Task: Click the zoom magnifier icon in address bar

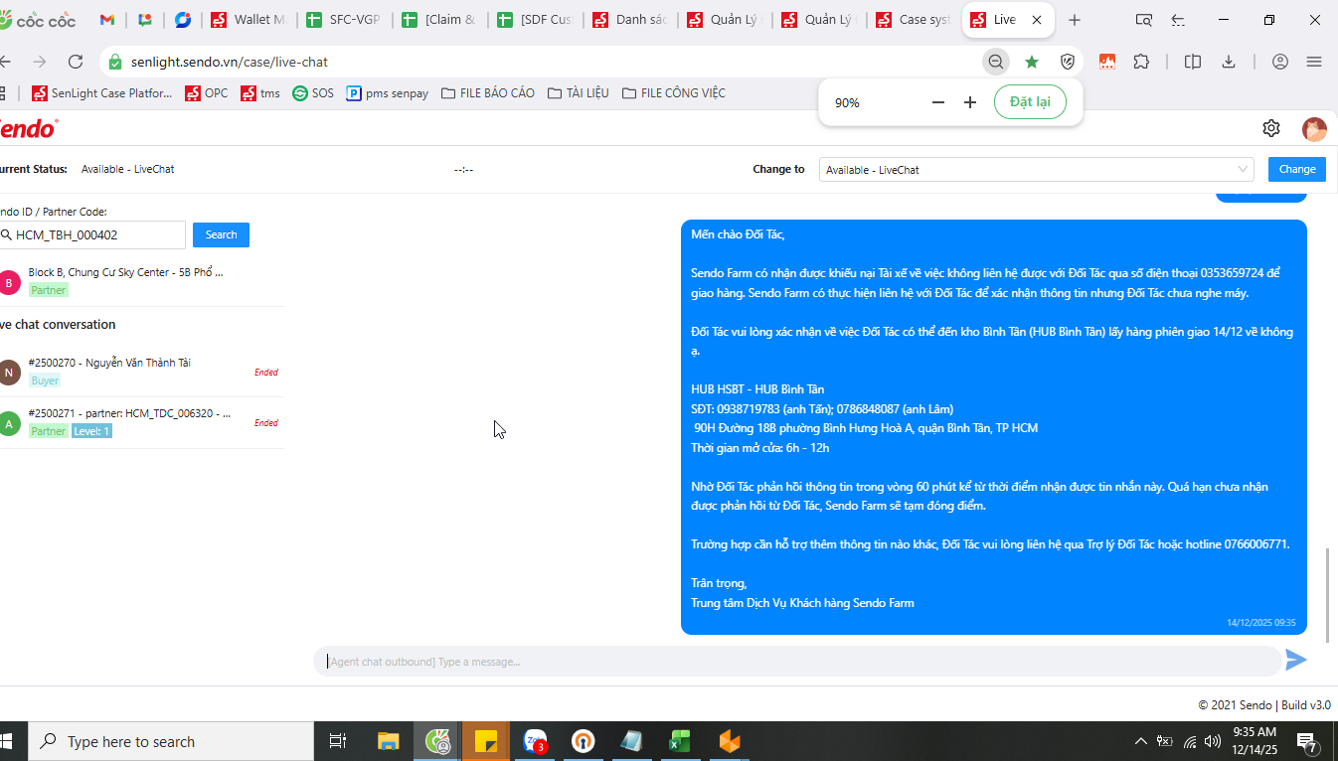Action: [995, 62]
